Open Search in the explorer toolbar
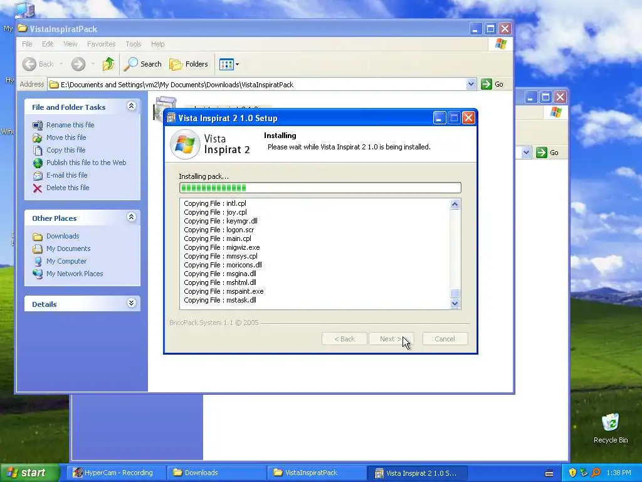 143,64
